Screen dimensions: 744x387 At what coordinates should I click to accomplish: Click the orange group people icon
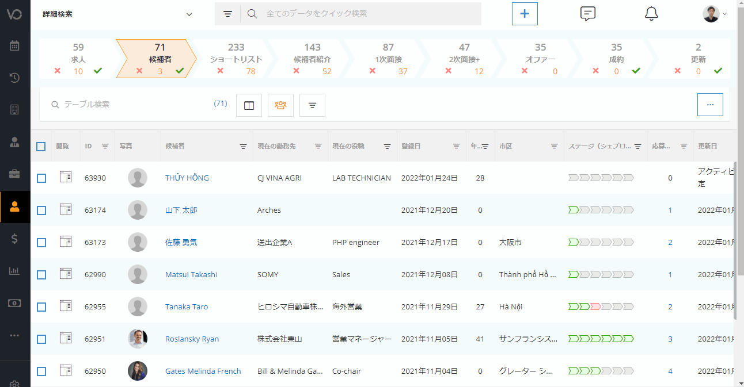point(280,105)
